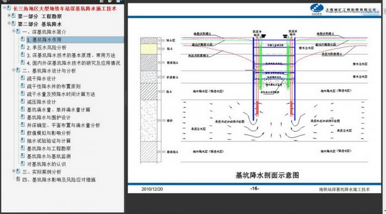Image resolution: width=386 pixels, height=214 pixels.
Task: Click the bookmark icon beside 2. 承压水风险分析
Action: coord(23,47)
